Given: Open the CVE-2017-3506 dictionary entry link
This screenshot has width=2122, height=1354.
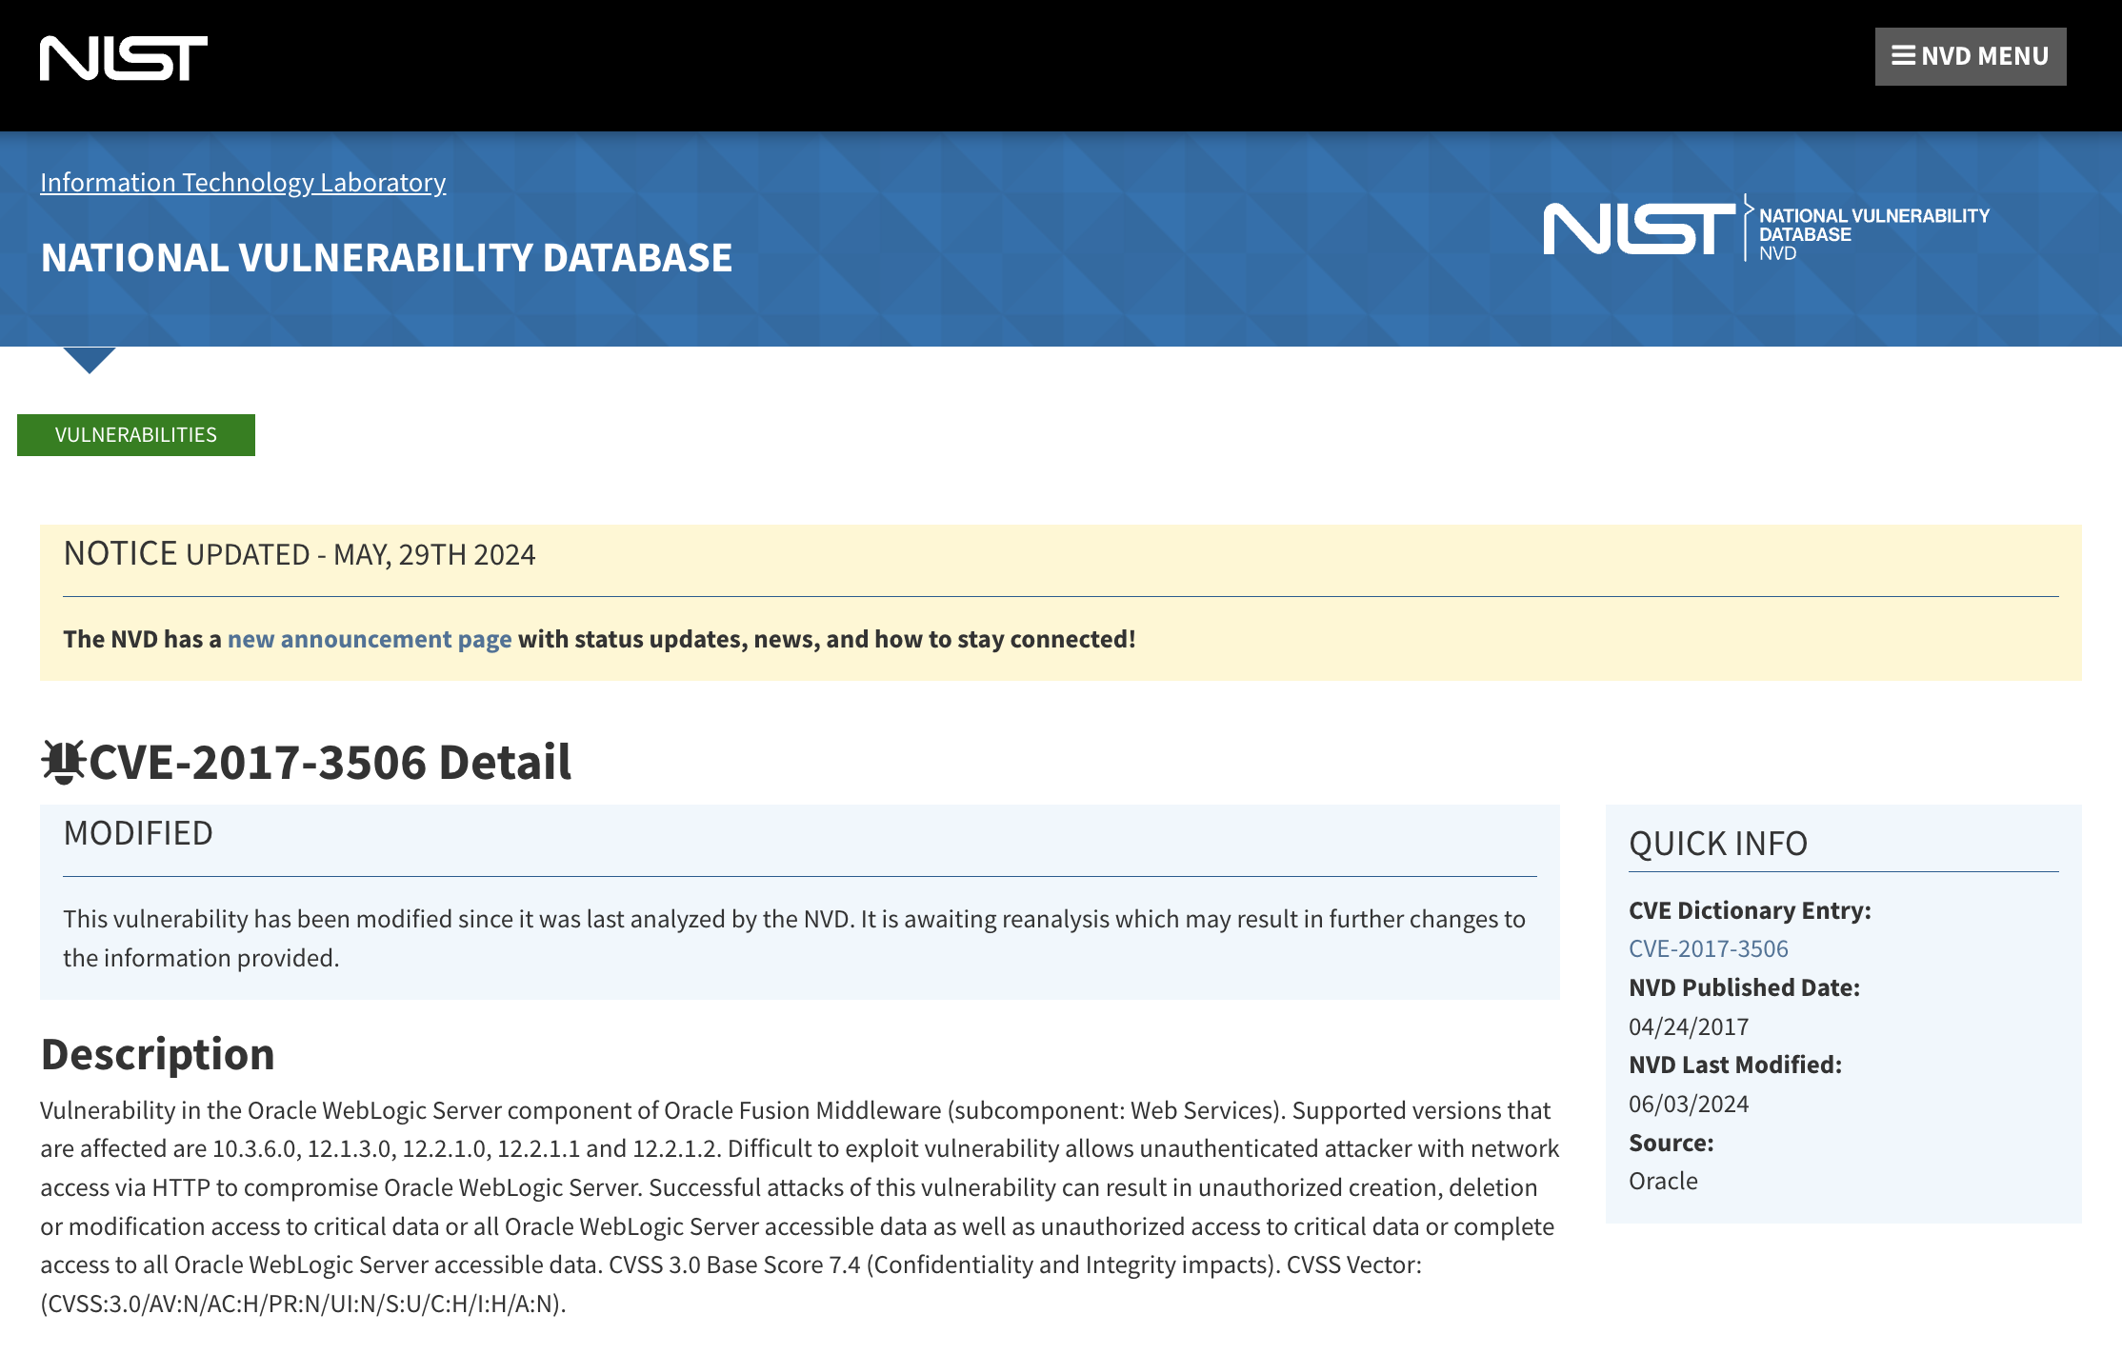Looking at the screenshot, I should (1708, 948).
